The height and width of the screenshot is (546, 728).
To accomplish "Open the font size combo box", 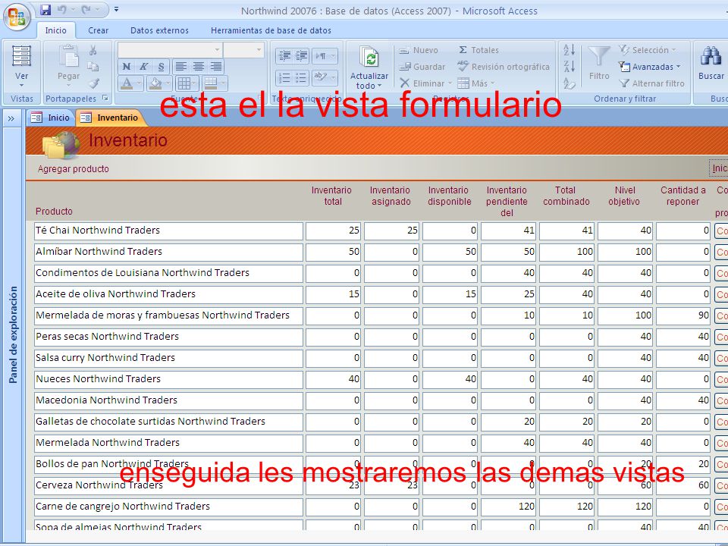I will (244, 49).
